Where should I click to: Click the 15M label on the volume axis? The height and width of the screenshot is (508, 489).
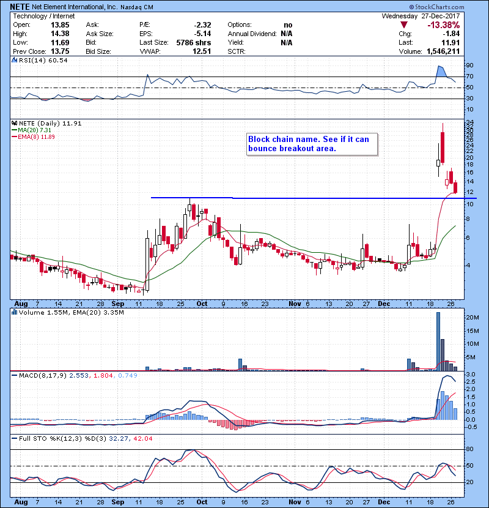coord(472,331)
